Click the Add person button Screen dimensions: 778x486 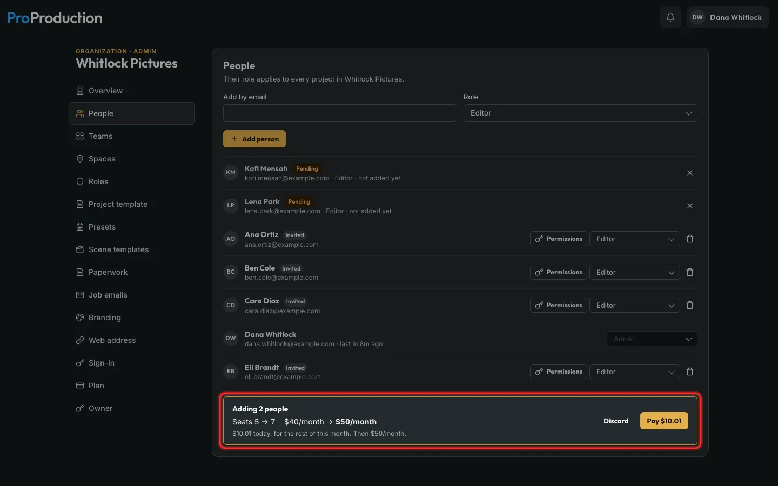point(254,139)
